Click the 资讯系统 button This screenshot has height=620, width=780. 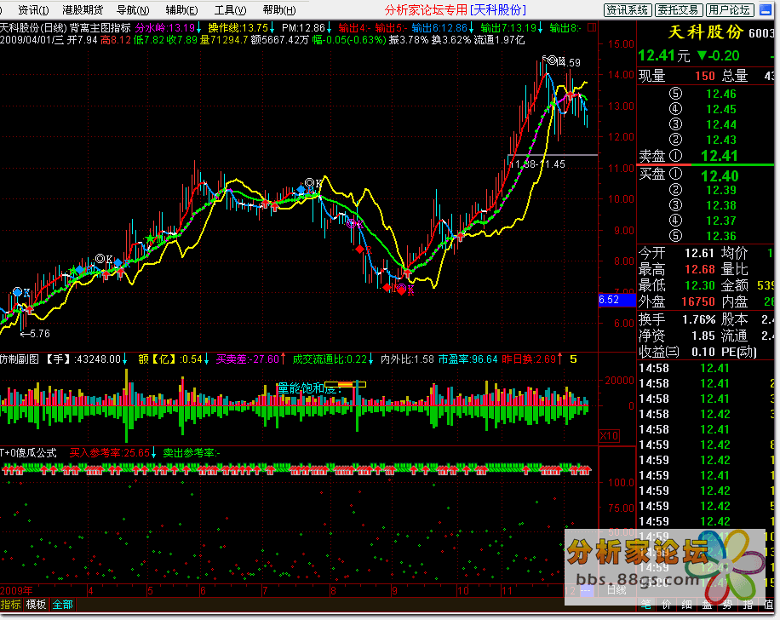628,10
